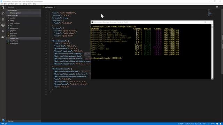Click the command prompt input line
Image resolution: width=223 pixels, height=125 pixels.
pyautogui.click(x=106, y=58)
